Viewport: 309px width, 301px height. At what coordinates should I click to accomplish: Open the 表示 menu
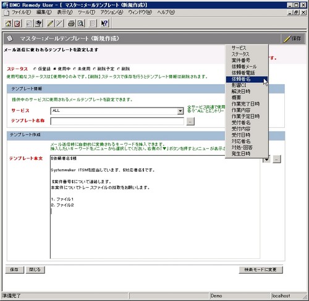[x=65, y=12]
